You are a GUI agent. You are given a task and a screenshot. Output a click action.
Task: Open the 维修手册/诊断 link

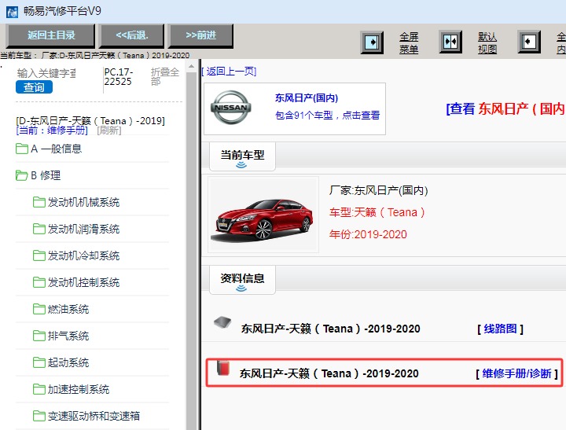pos(517,373)
